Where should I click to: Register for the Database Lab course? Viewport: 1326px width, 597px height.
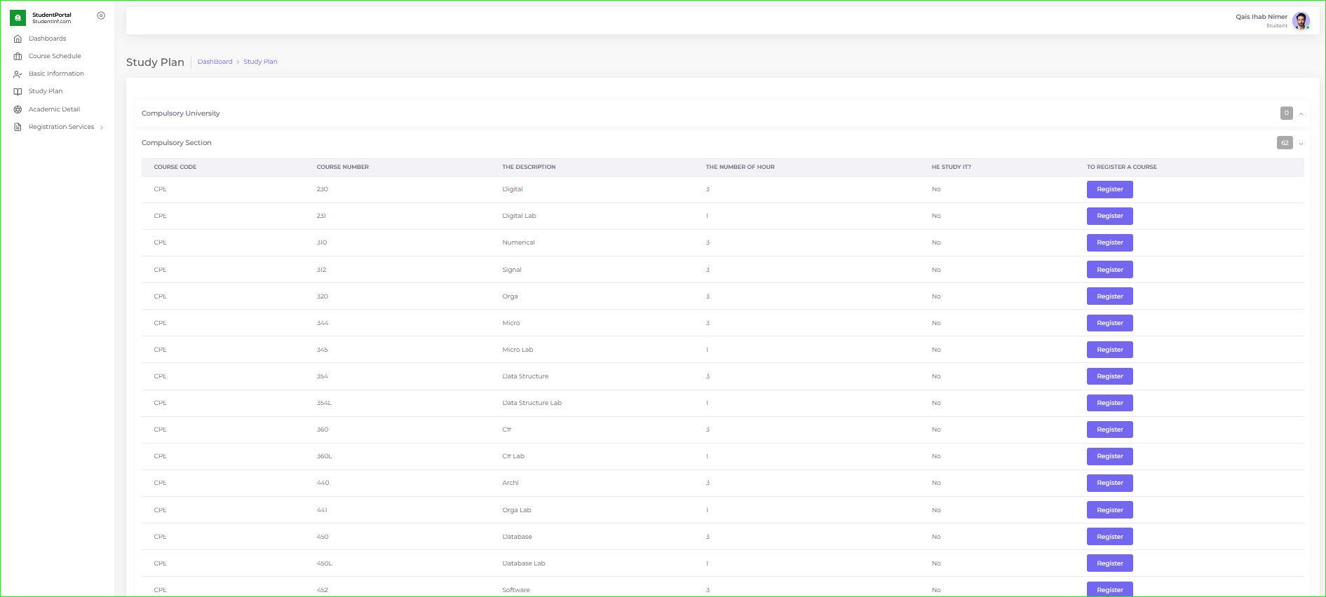pyautogui.click(x=1109, y=563)
